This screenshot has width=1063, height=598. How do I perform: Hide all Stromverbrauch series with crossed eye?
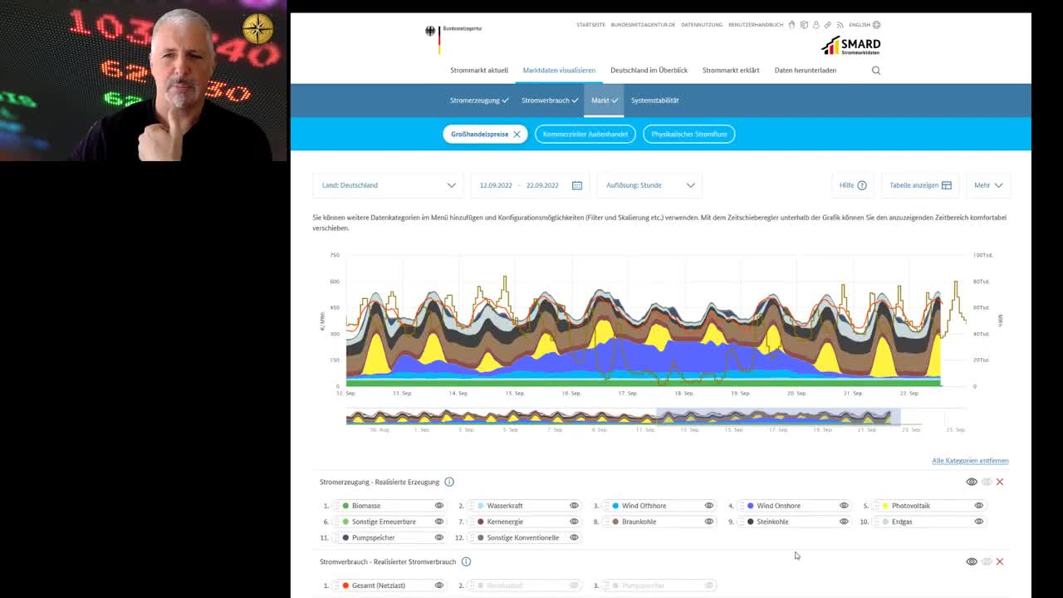987,561
